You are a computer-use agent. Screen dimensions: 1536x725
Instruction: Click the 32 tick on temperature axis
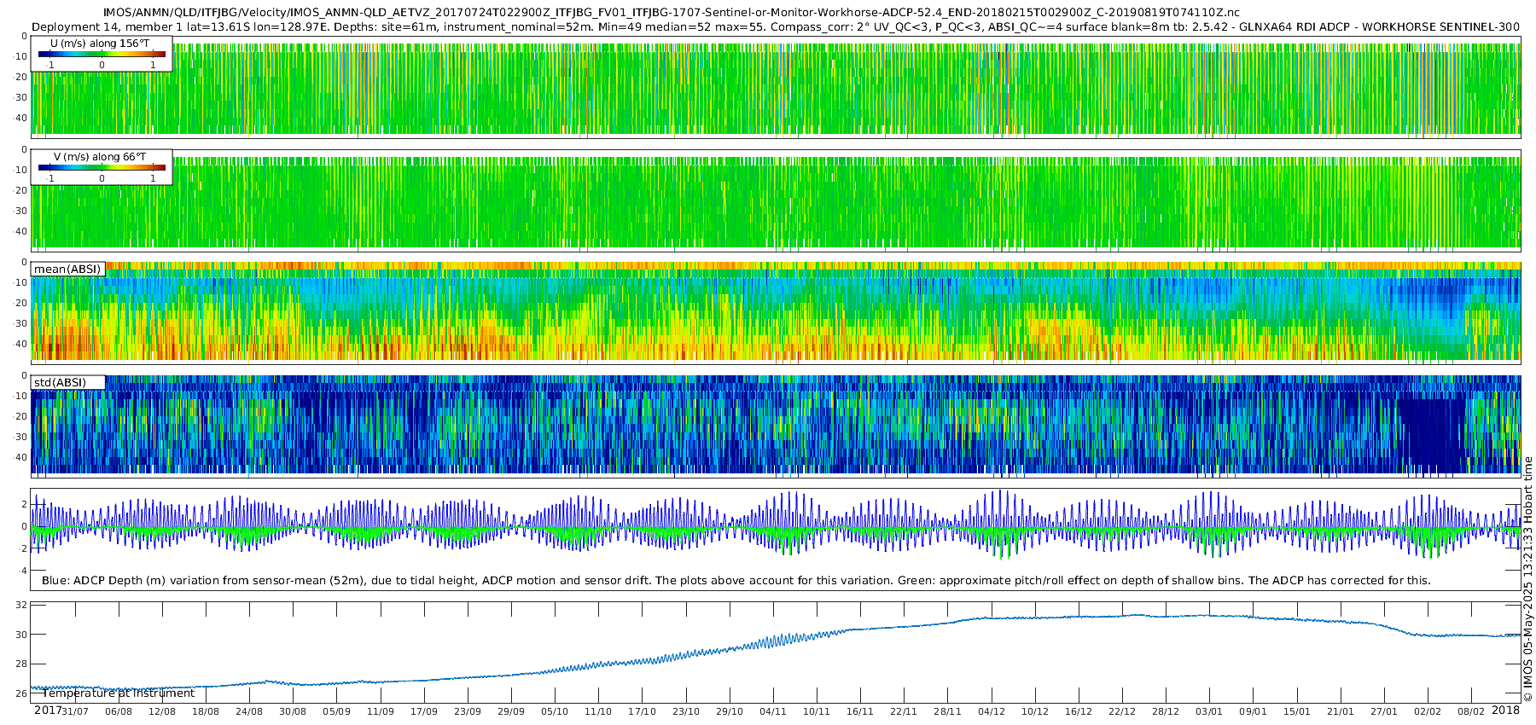pos(22,605)
